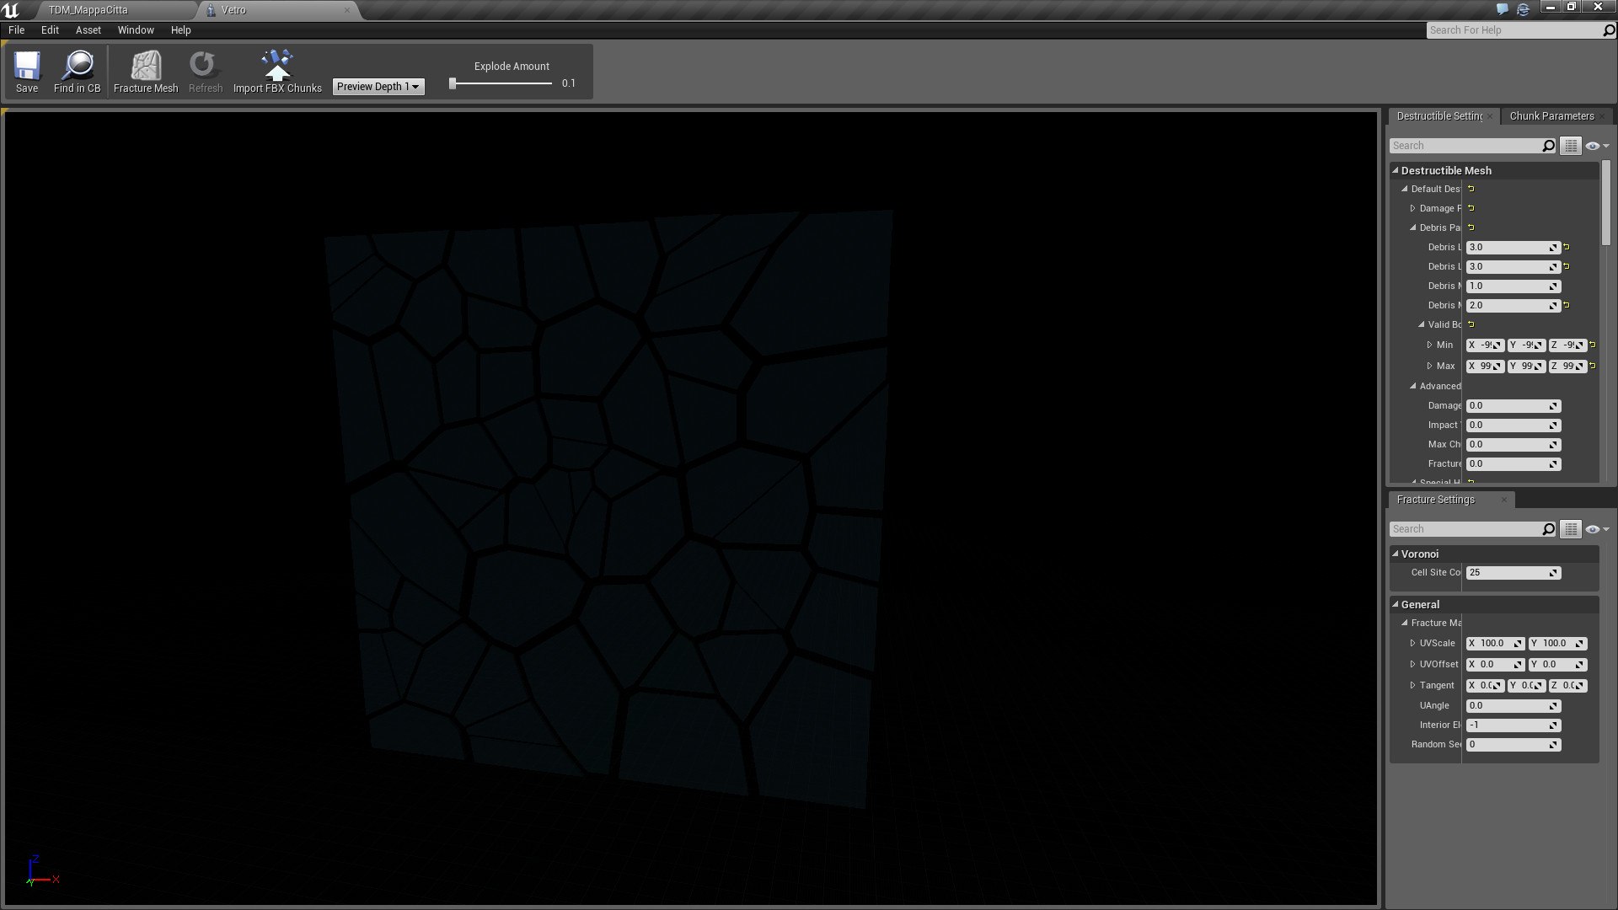Viewport: 1618px width, 910px height.
Task: Click the Import FBX Chunks icon
Action: pos(277,65)
